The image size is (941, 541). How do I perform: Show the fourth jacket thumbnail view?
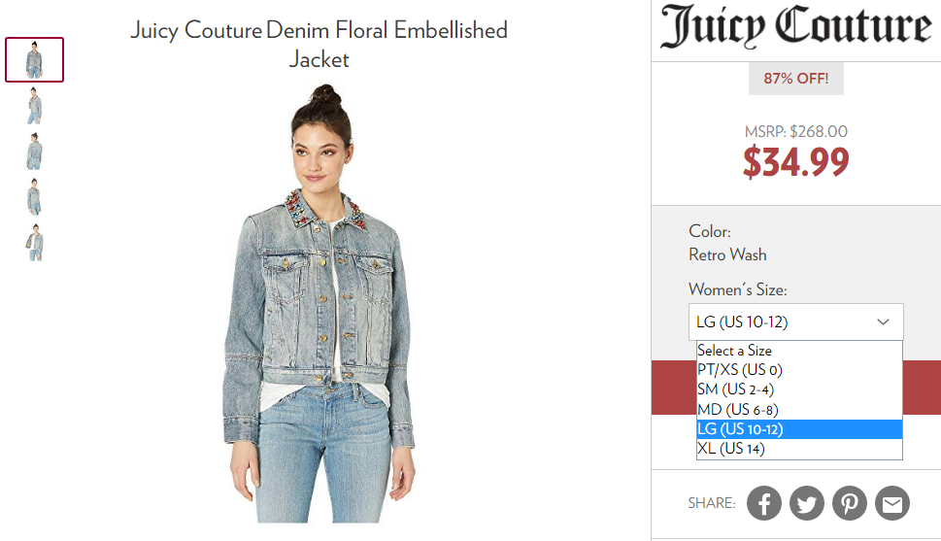[x=34, y=196]
